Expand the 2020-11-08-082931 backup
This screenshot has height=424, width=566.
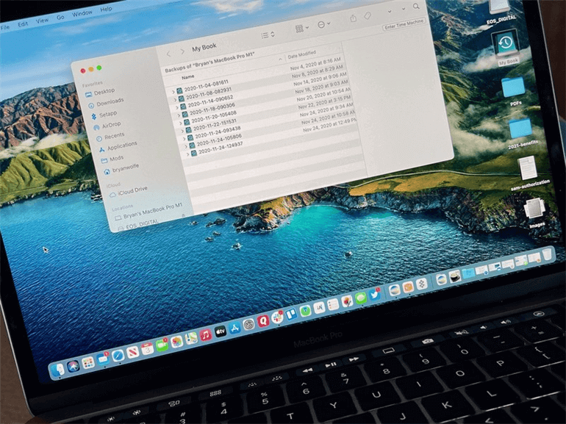[x=176, y=100]
